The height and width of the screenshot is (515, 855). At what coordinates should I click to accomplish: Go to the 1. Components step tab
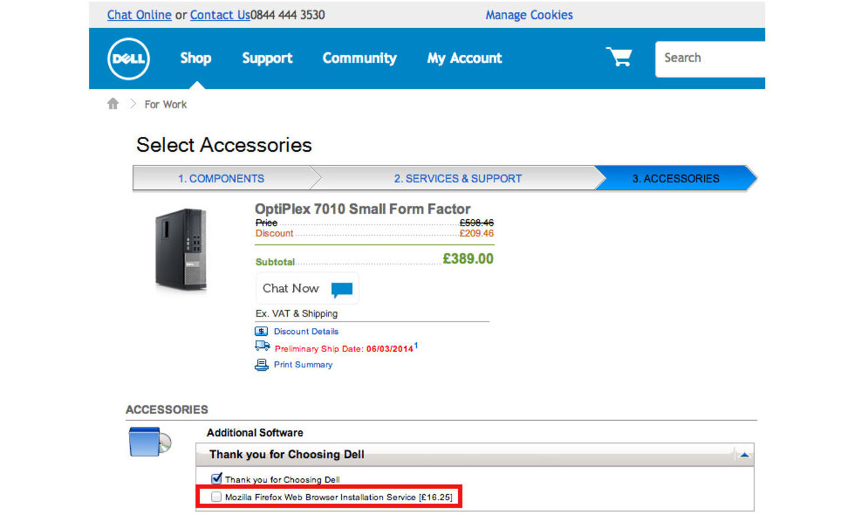pyautogui.click(x=220, y=178)
